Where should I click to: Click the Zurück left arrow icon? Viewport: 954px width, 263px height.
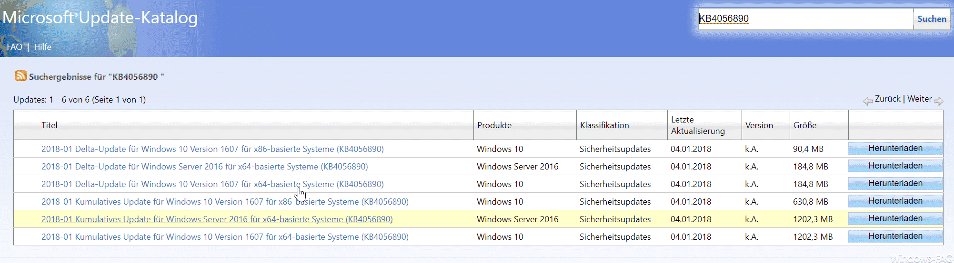pos(868,101)
